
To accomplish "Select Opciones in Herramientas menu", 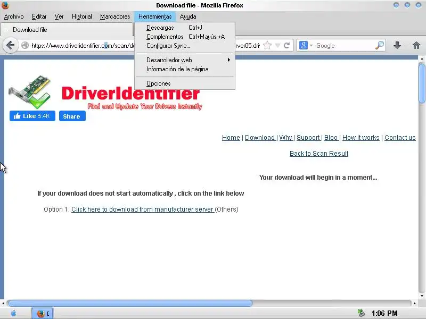I will (185, 83).
